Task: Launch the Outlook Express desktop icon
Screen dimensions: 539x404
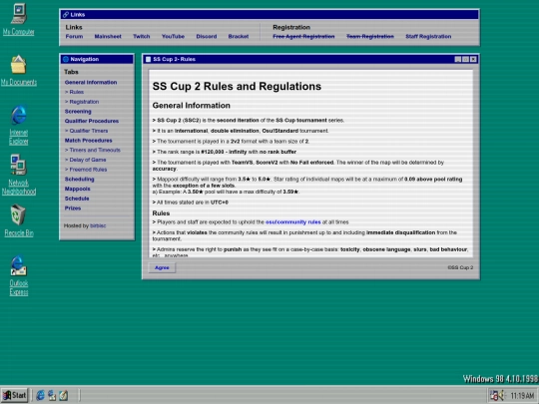Action: 19,276
